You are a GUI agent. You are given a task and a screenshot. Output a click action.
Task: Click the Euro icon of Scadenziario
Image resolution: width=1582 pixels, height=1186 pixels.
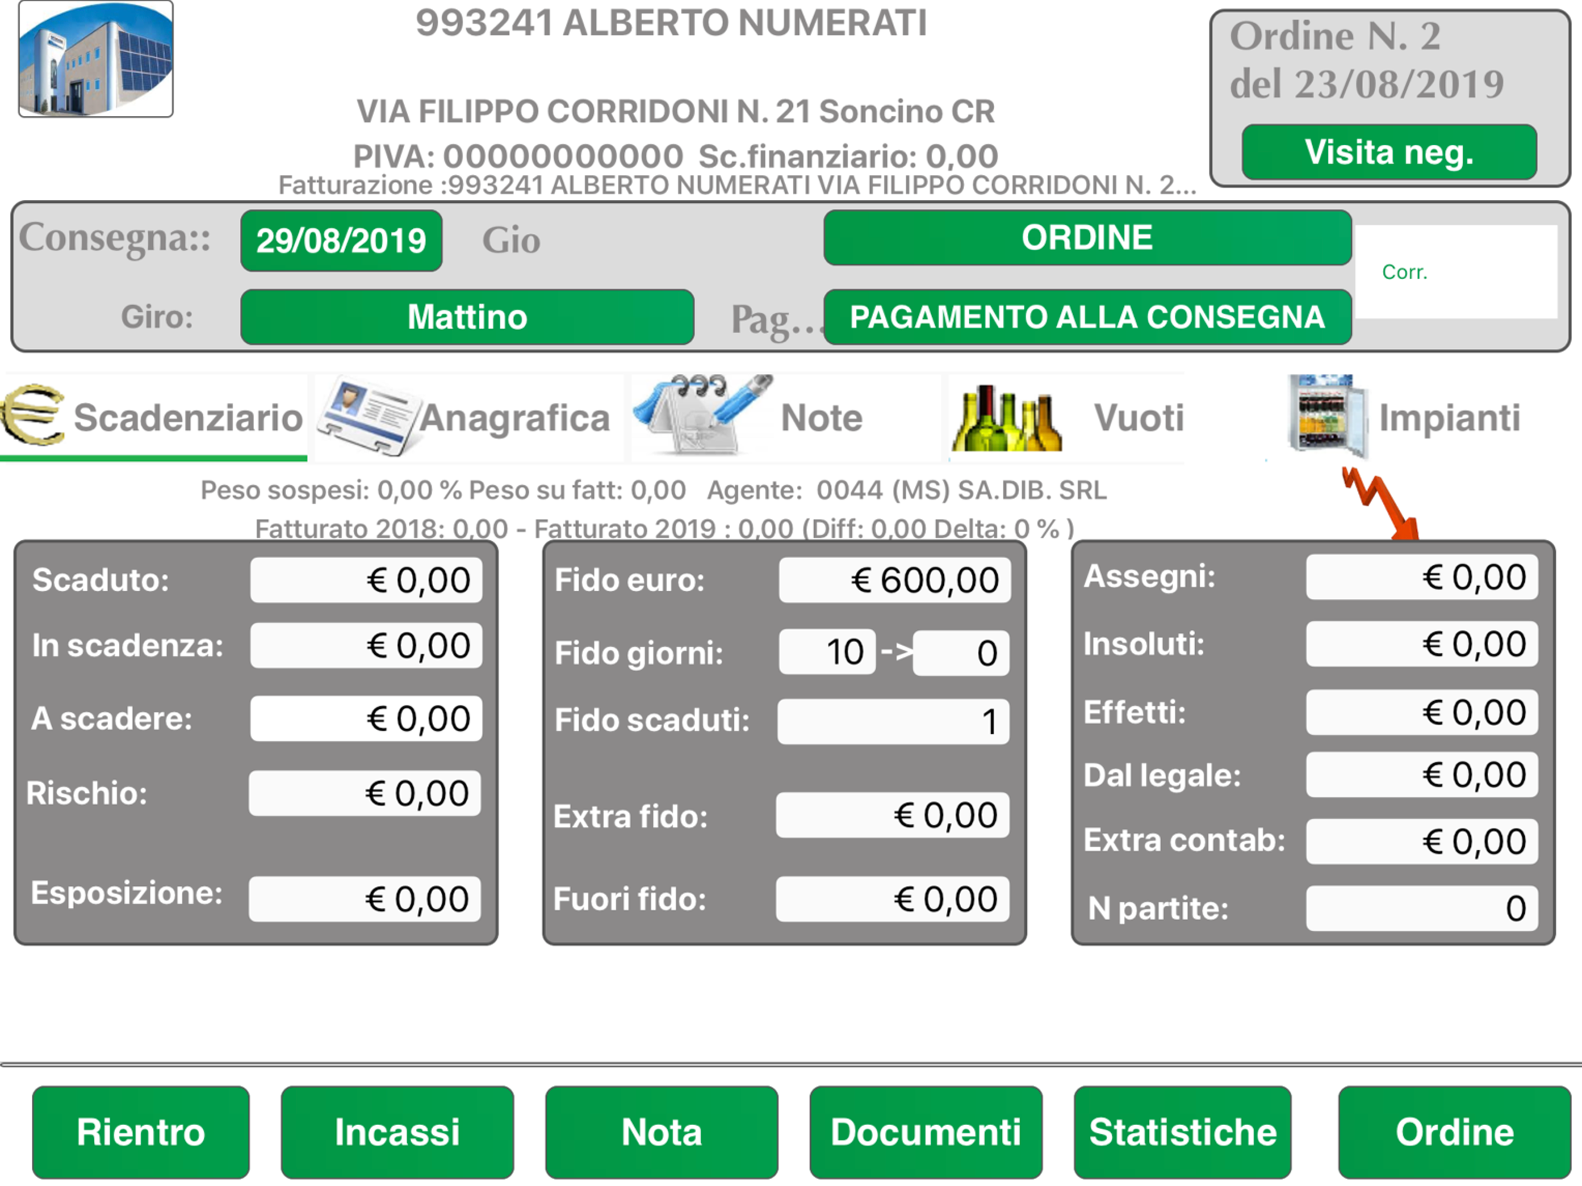(x=34, y=415)
